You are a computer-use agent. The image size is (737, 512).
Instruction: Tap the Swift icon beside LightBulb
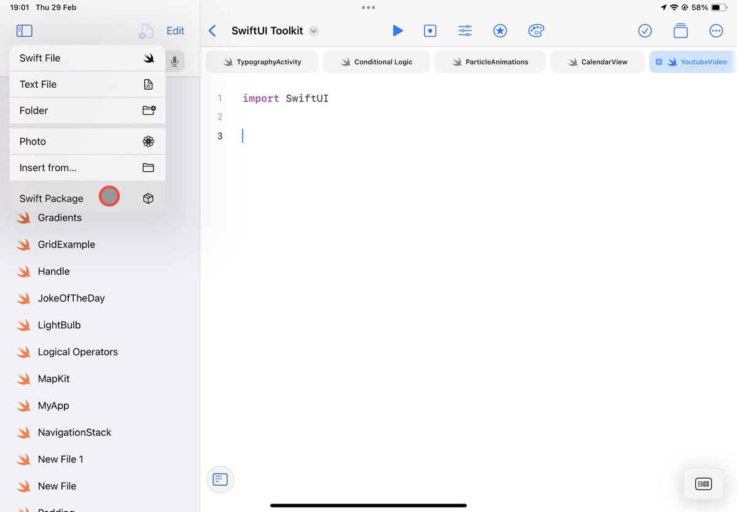click(x=23, y=325)
